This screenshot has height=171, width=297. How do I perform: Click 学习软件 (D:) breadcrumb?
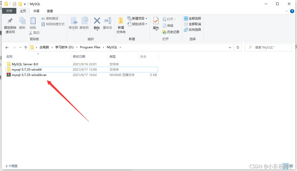click(64, 47)
